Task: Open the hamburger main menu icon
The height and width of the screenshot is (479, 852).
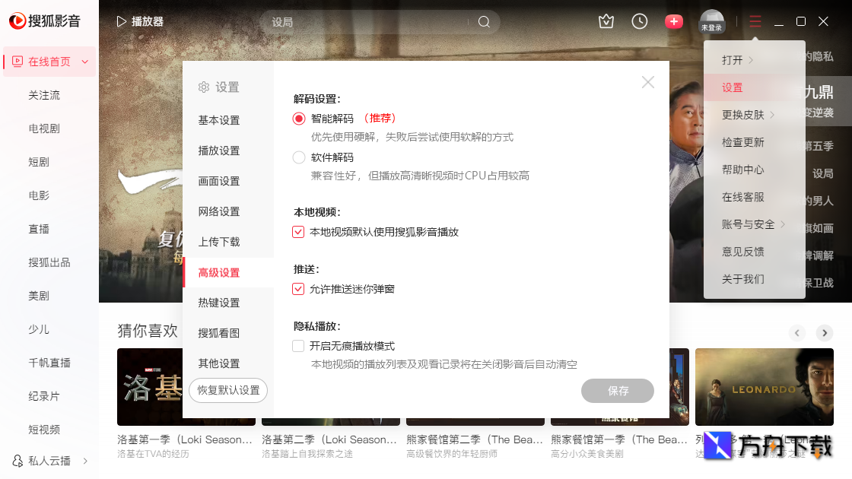Action: click(755, 21)
